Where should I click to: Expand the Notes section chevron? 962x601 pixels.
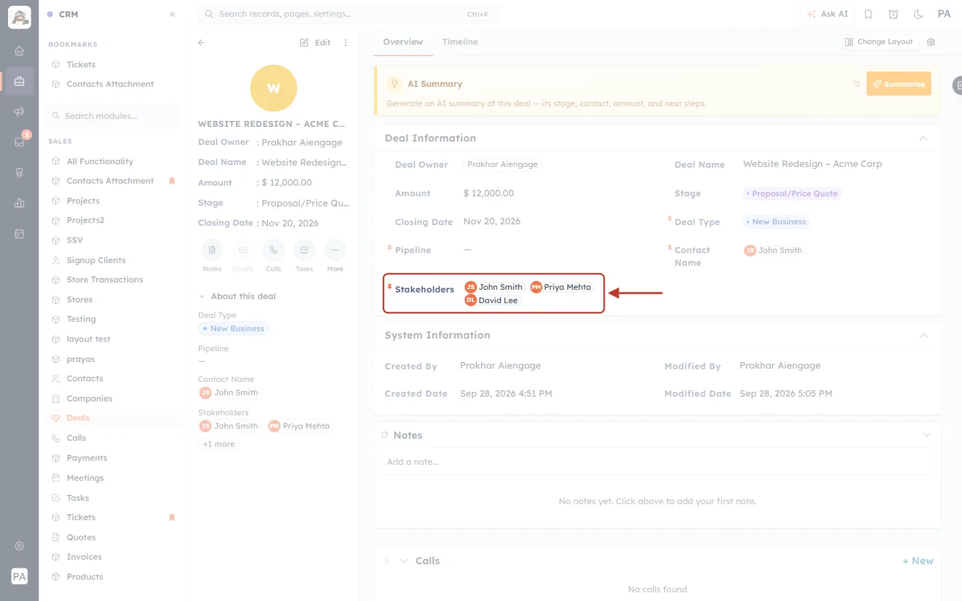[x=927, y=435]
